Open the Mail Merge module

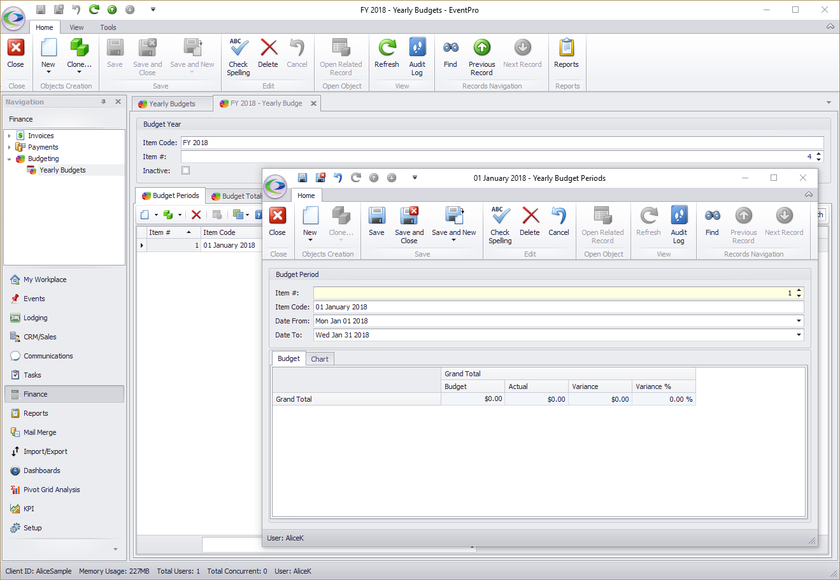click(39, 432)
